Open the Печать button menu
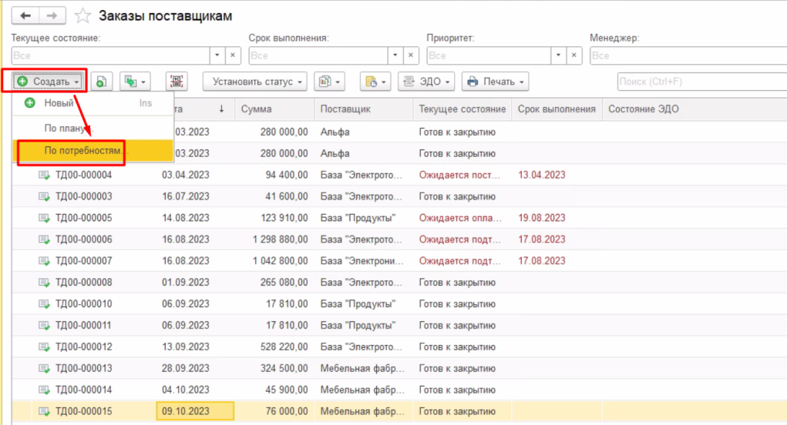This screenshot has height=425, width=787. coord(496,82)
